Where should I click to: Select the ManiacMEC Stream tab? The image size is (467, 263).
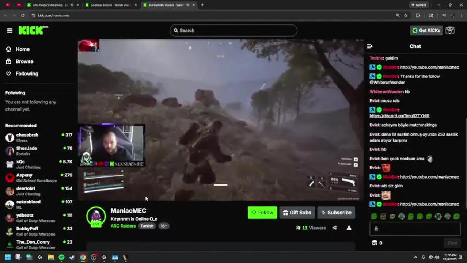coord(168,5)
